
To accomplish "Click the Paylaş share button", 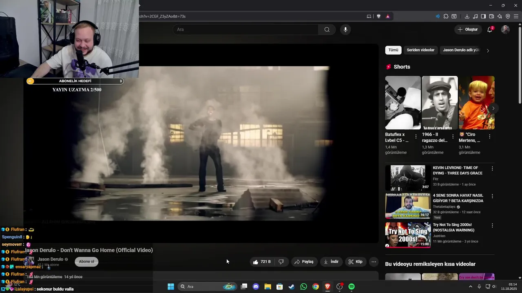I will (304, 262).
